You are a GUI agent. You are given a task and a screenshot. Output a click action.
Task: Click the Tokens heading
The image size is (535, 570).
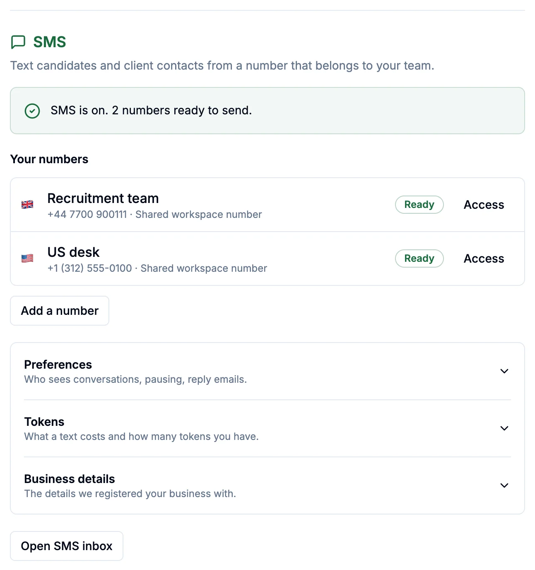point(44,422)
